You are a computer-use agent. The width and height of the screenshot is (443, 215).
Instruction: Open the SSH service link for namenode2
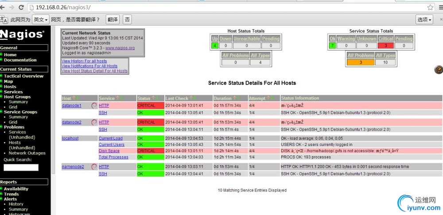103,174
